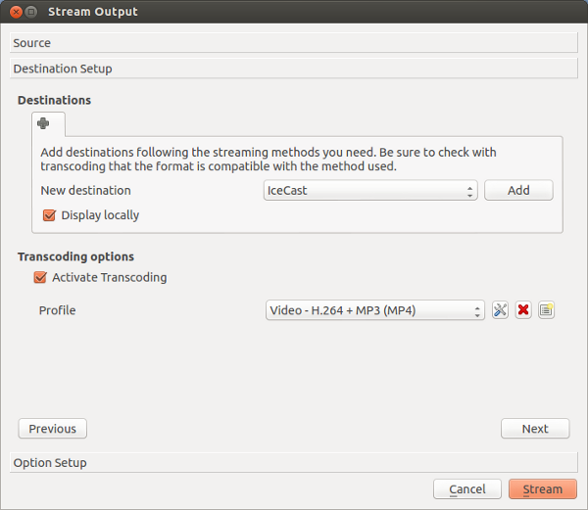Go to the Previous step
Image resolution: width=588 pixels, height=510 pixels.
click(53, 429)
